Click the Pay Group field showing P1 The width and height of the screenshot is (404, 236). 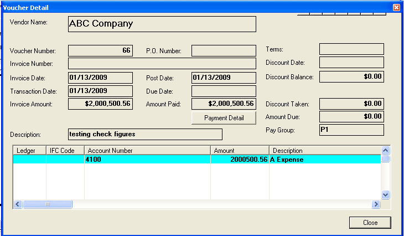pyautogui.click(x=351, y=130)
